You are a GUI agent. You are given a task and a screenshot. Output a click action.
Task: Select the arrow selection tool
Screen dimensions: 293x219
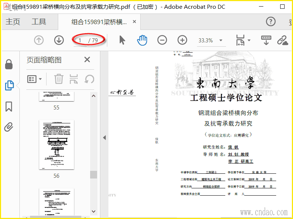pyautogui.click(x=122, y=40)
